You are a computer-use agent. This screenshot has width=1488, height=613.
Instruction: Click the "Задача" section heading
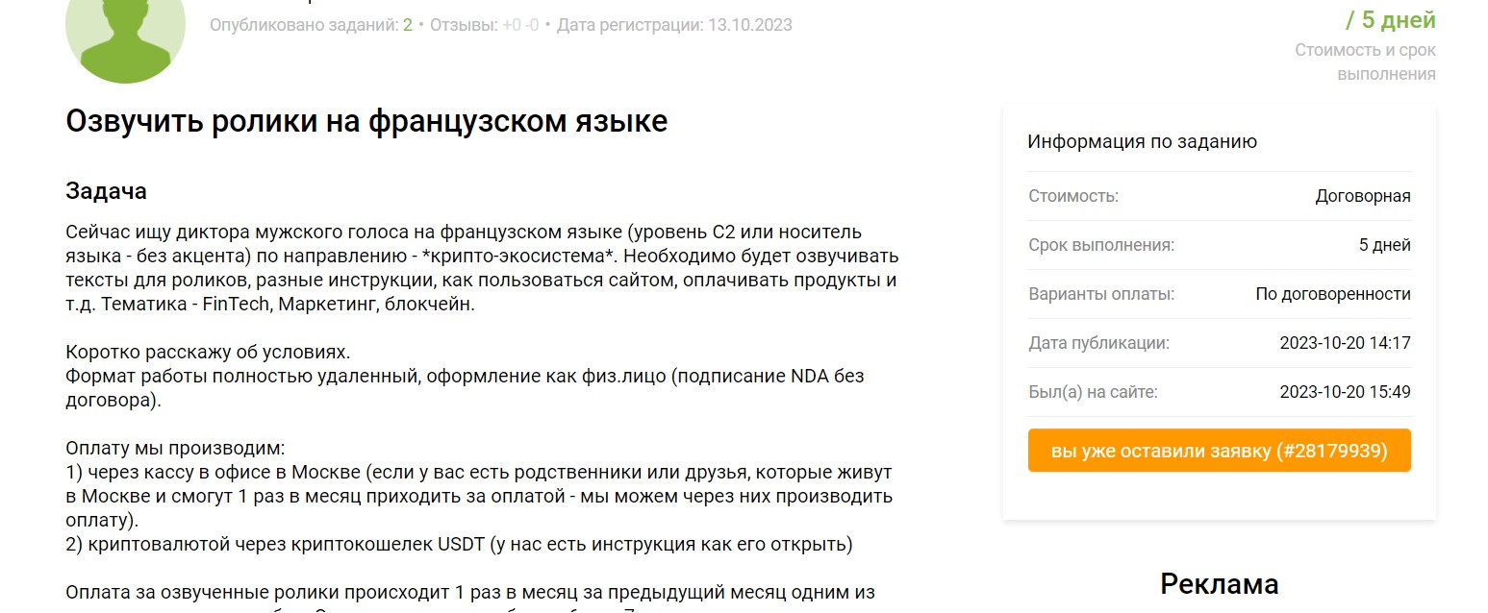pos(106,191)
